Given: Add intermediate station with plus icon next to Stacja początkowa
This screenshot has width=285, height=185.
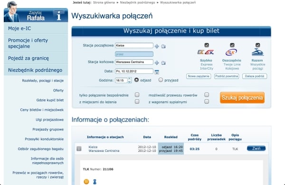Looking at the screenshot, I should point(157,46).
